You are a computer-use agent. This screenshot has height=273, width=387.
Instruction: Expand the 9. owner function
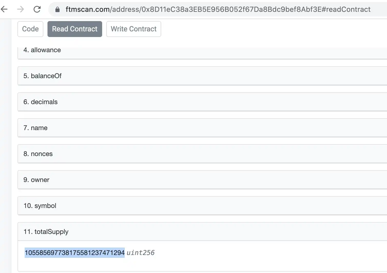(202, 180)
